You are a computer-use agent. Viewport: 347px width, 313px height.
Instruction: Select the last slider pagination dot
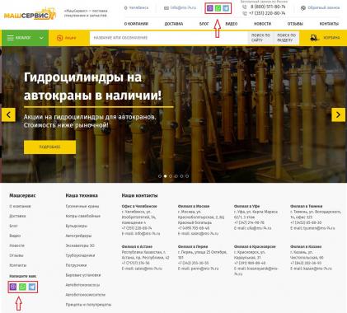click(x=187, y=176)
